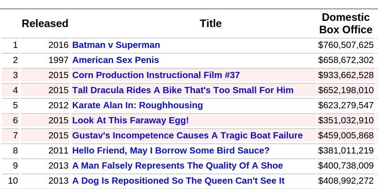Sort by Domestic Box Office header
This screenshot has height=189, width=378.
(346, 24)
